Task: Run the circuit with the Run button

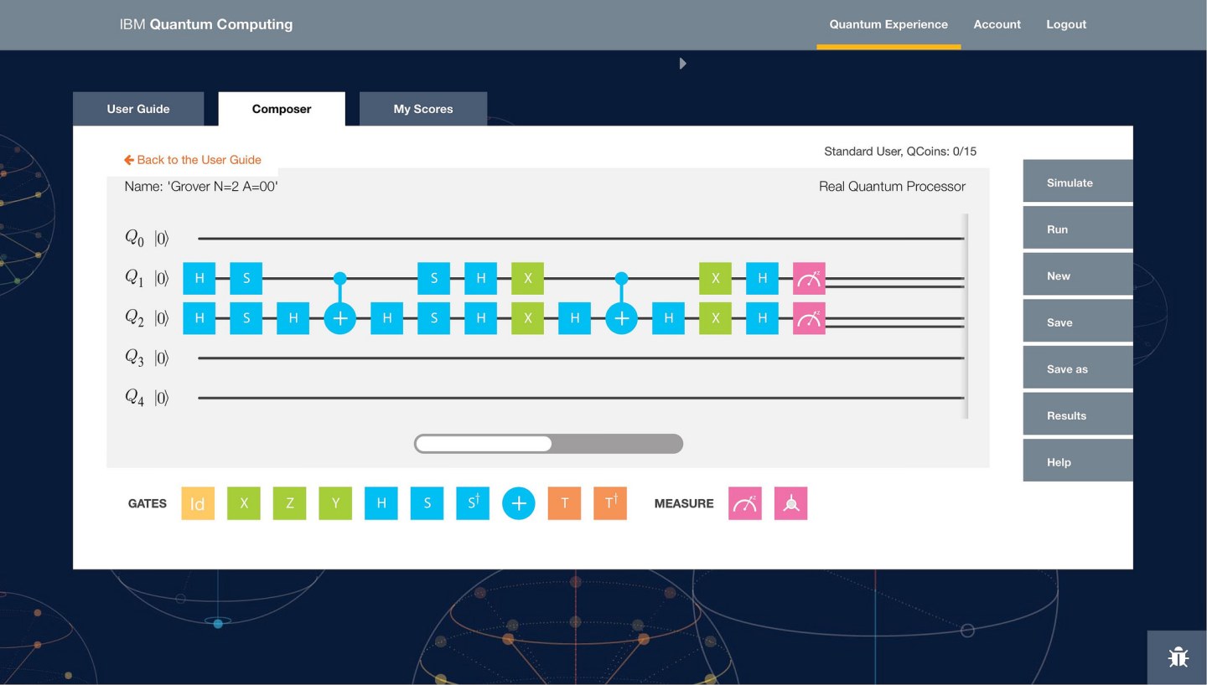Action: coord(1077,229)
